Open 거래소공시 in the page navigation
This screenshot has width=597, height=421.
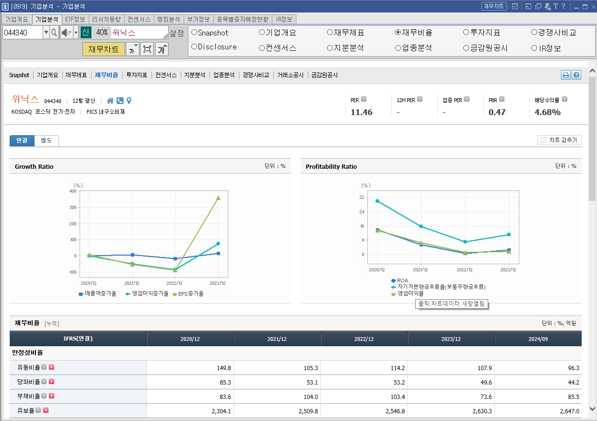click(291, 75)
